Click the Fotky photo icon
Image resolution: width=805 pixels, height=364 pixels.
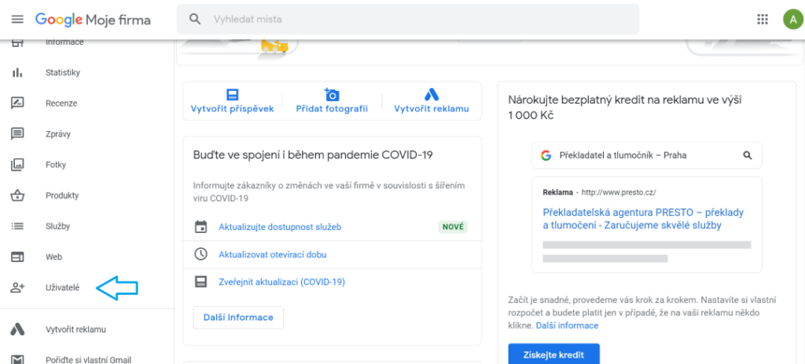pos(17,165)
